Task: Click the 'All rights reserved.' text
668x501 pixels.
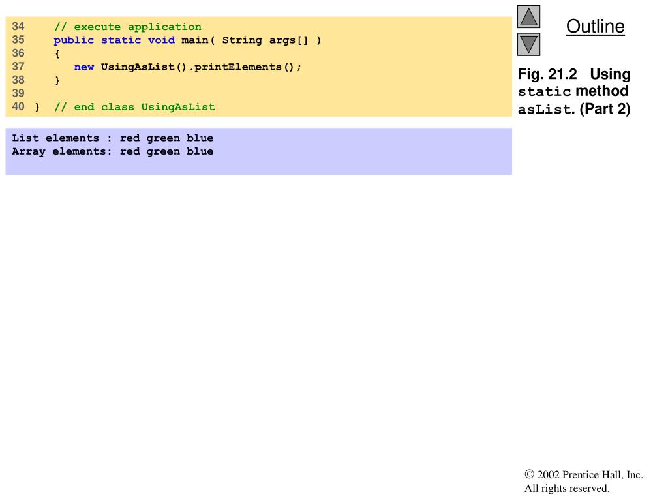Action: pyautogui.click(x=567, y=488)
